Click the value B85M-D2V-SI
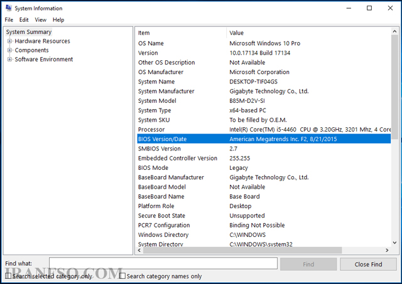Viewport: 402px width, 284px height. click(247, 101)
